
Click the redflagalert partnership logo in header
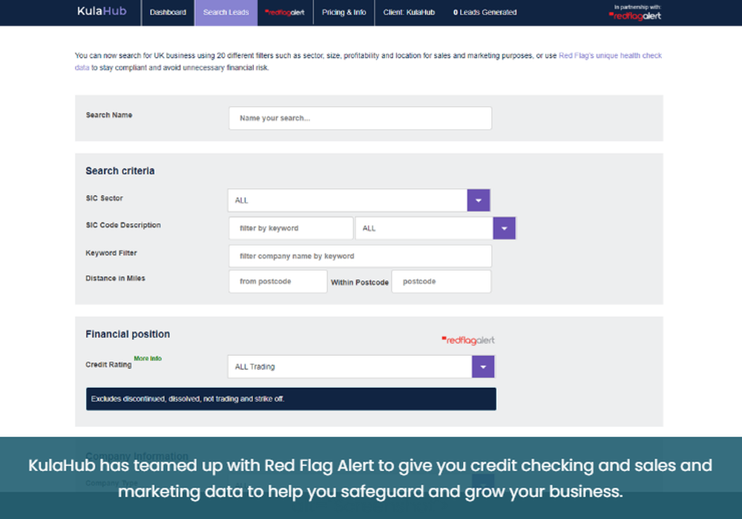[x=635, y=16]
